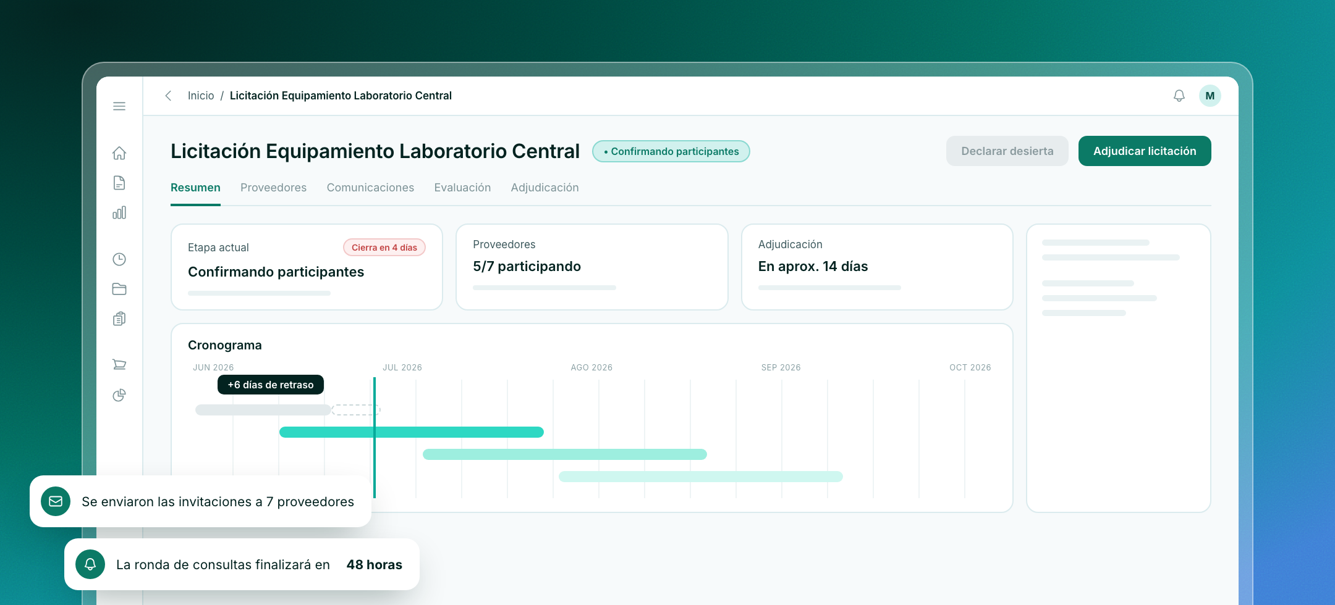Select the medium mint timeline bar

(x=565, y=454)
